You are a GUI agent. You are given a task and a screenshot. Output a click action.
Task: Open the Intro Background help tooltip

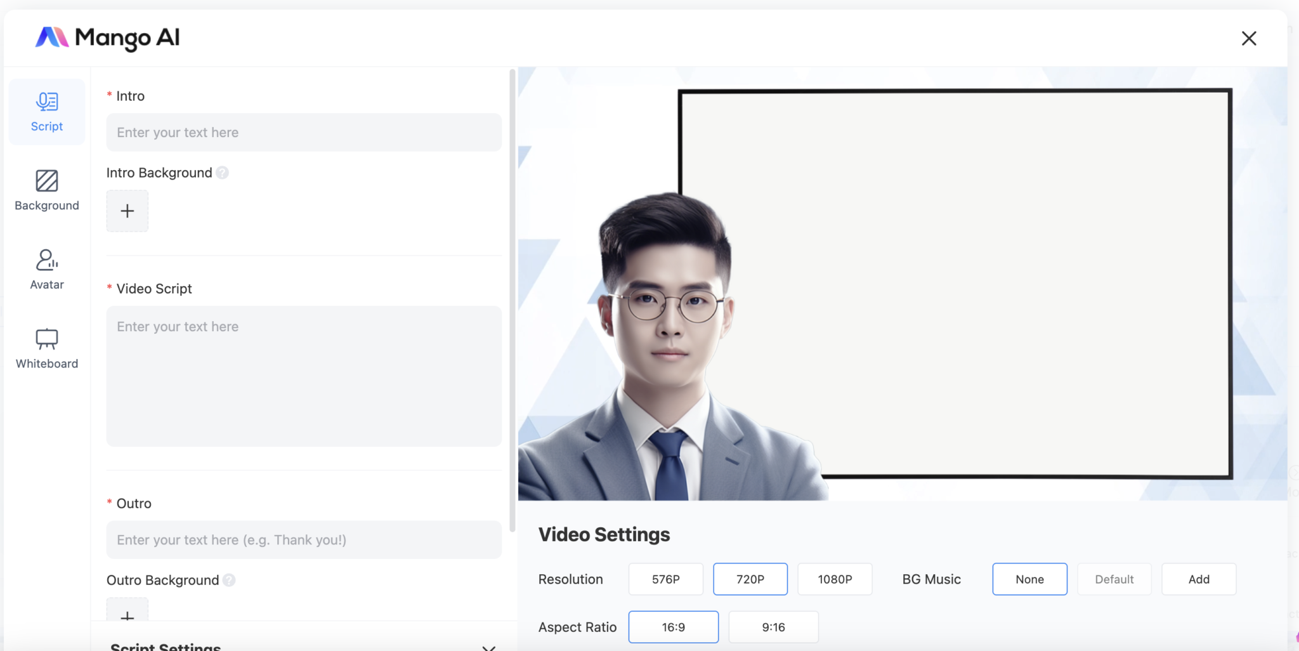click(x=222, y=172)
